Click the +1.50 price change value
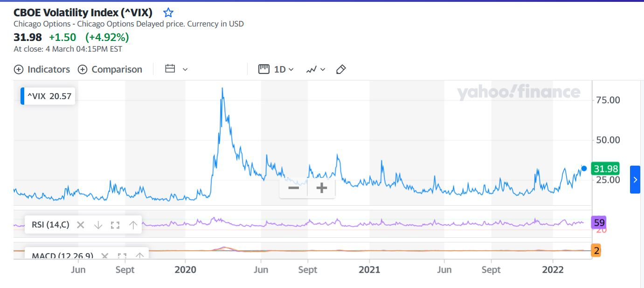This screenshot has width=644, height=288. tap(62, 37)
